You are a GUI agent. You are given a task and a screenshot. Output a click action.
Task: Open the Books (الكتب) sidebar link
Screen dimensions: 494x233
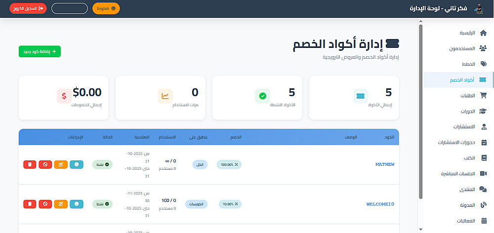click(x=458, y=158)
